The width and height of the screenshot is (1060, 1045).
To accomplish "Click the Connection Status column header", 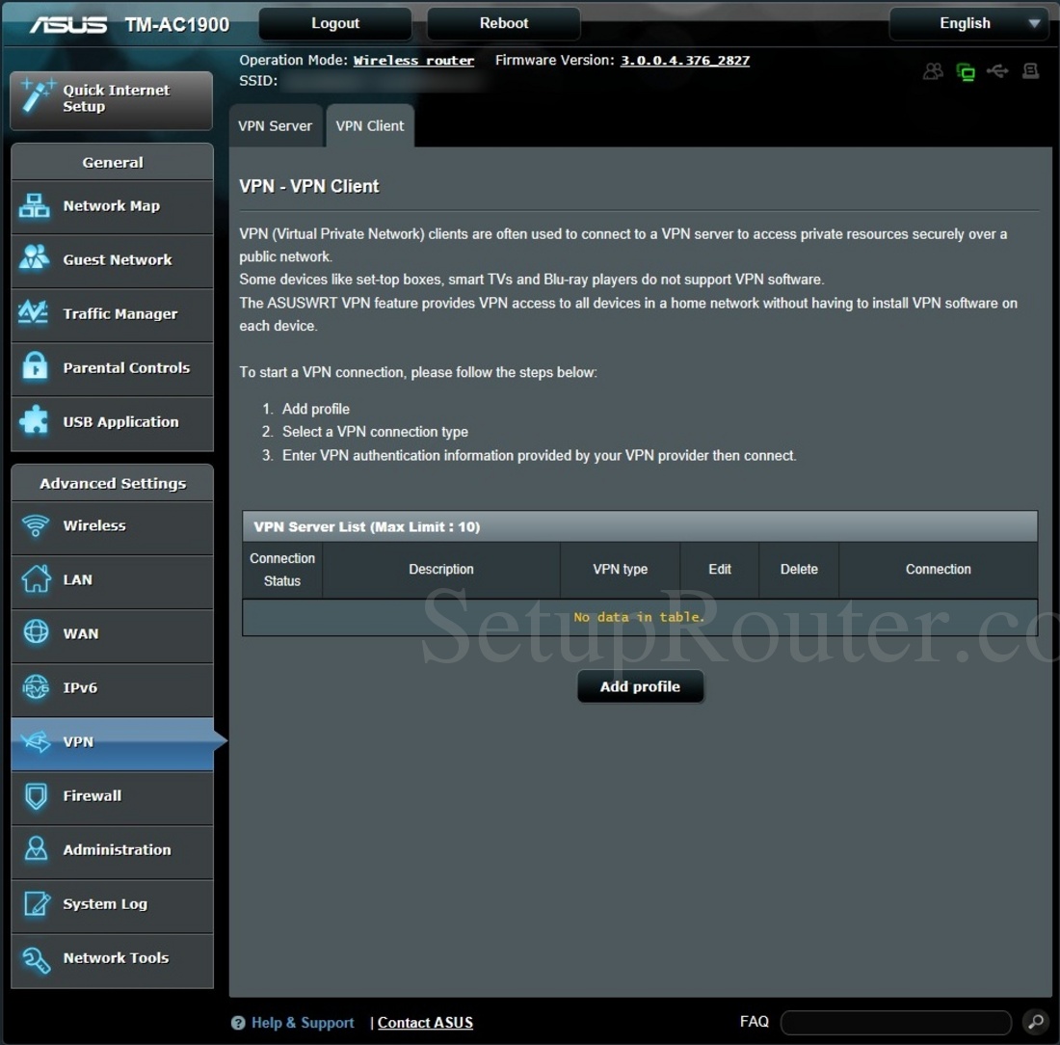I will click(x=282, y=570).
